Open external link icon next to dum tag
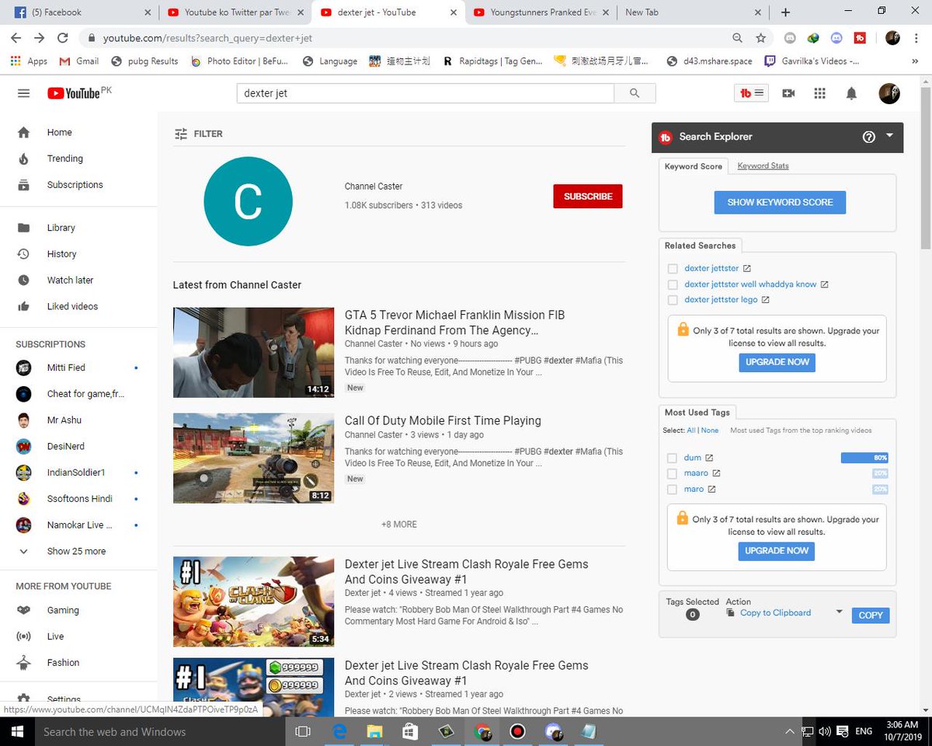 [709, 458]
